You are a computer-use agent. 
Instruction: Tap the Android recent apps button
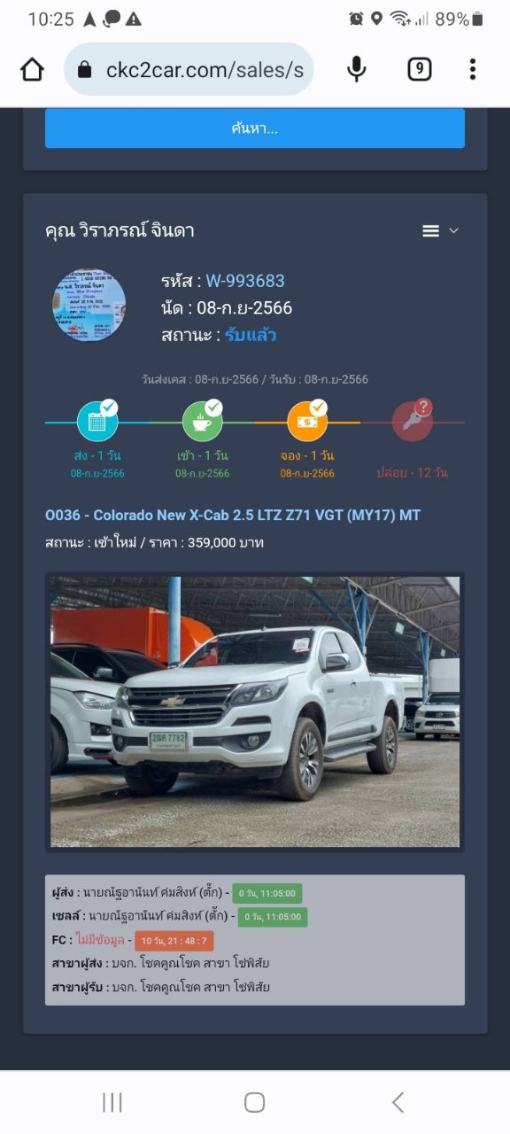pyautogui.click(x=112, y=1102)
